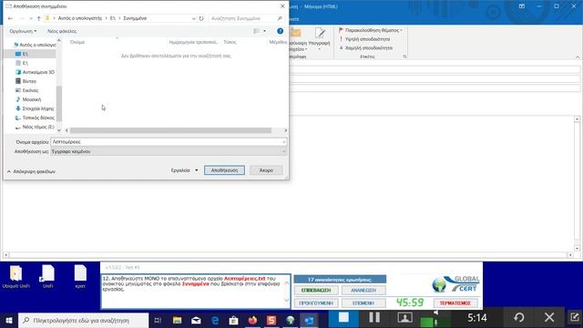Screen dimensions: 583x328
Task: Open the view options dropdown arrow
Action: [265, 31]
